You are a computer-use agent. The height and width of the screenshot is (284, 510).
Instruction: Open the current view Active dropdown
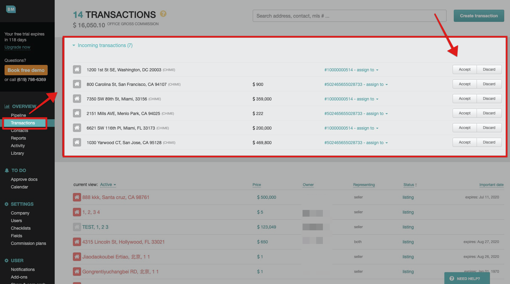(x=108, y=184)
